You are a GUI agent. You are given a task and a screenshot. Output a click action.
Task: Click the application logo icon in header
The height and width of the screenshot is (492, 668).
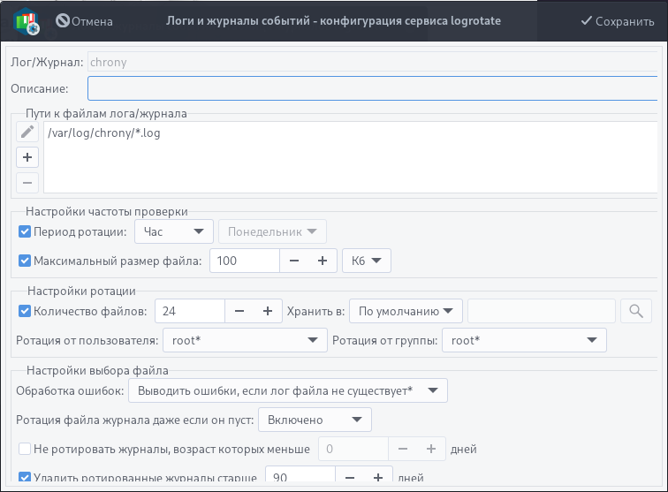click(27, 21)
